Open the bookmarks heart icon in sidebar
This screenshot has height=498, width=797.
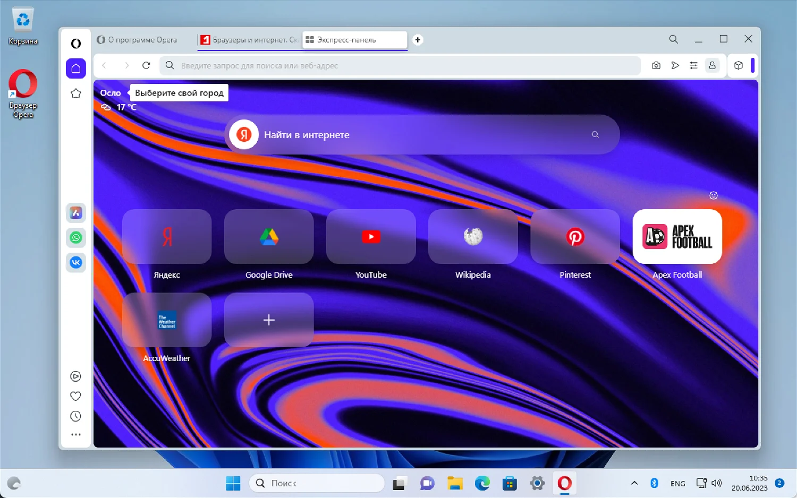(x=75, y=396)
